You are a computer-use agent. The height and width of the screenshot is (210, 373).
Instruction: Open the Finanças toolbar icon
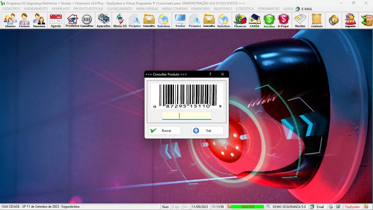tap(240, 20)
